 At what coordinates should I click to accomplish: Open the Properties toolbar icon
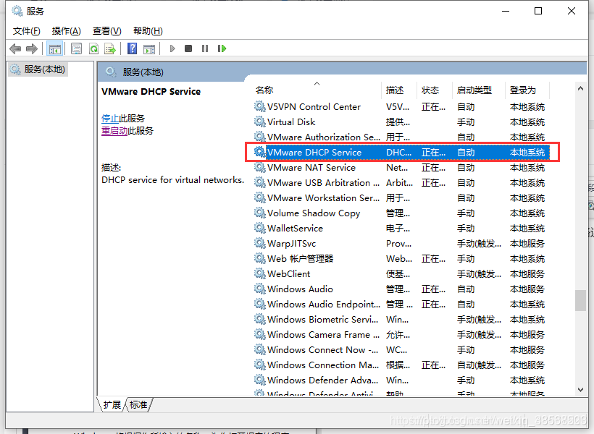tap(77, 48)
